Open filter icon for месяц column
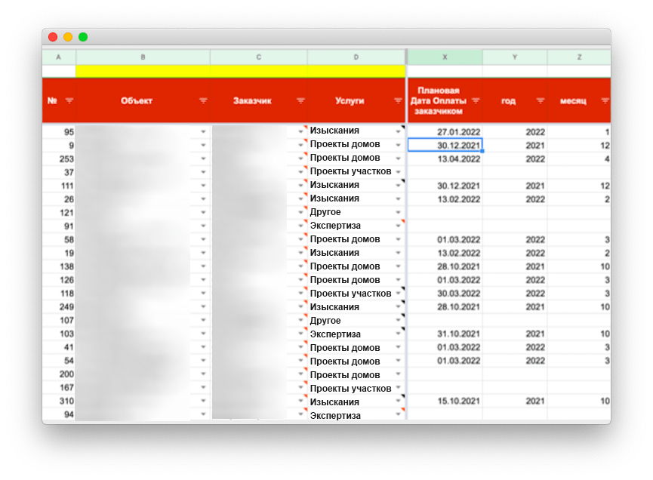 click(605, 100)
